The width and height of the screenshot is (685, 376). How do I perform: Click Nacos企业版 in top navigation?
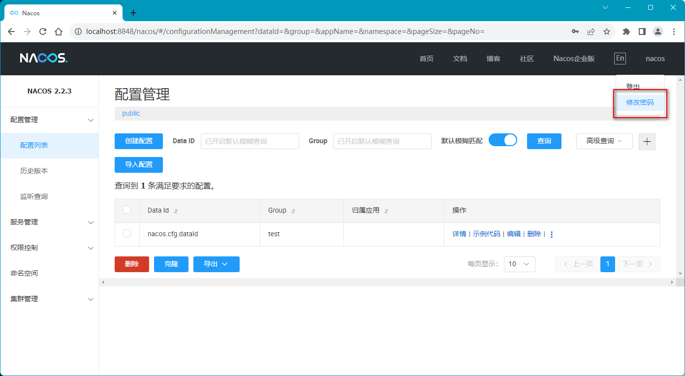tap(574, 59)
